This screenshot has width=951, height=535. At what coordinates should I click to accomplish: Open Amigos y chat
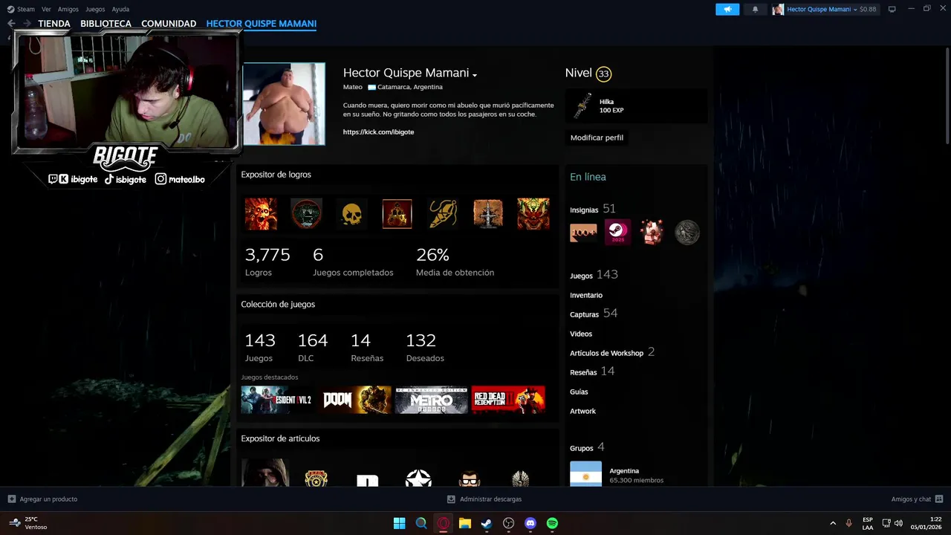point(917,499)
